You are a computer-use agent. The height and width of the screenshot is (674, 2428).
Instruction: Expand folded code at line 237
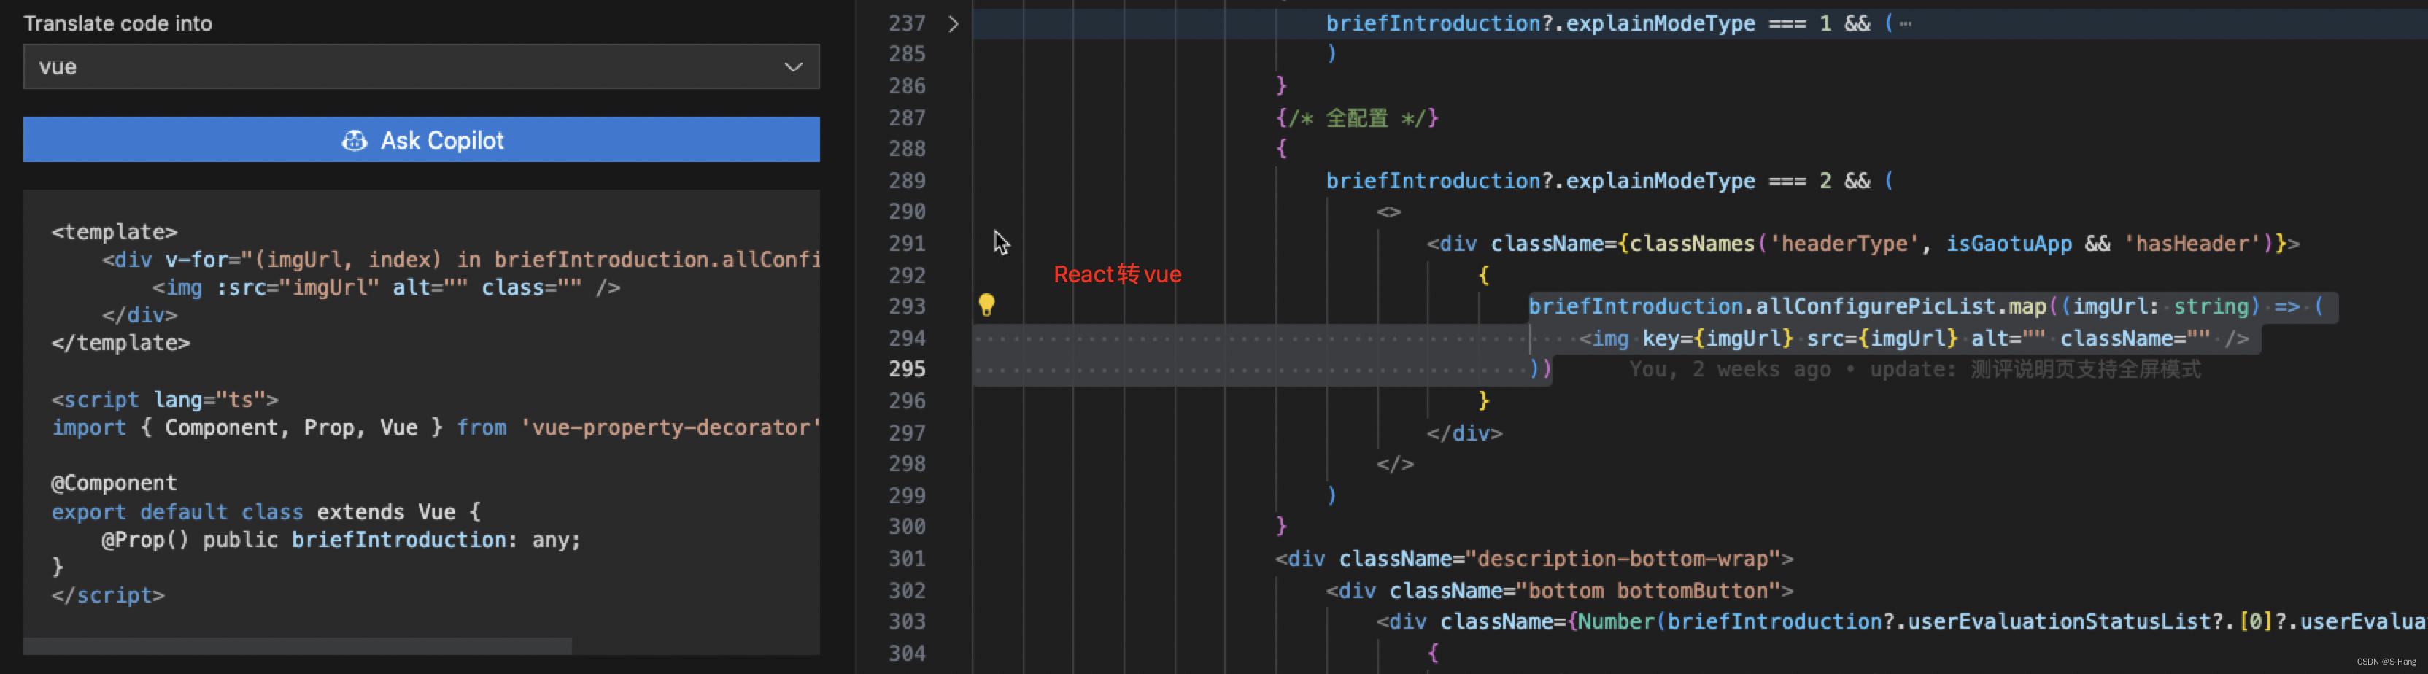pyautogui.click(x=953, y=23)
